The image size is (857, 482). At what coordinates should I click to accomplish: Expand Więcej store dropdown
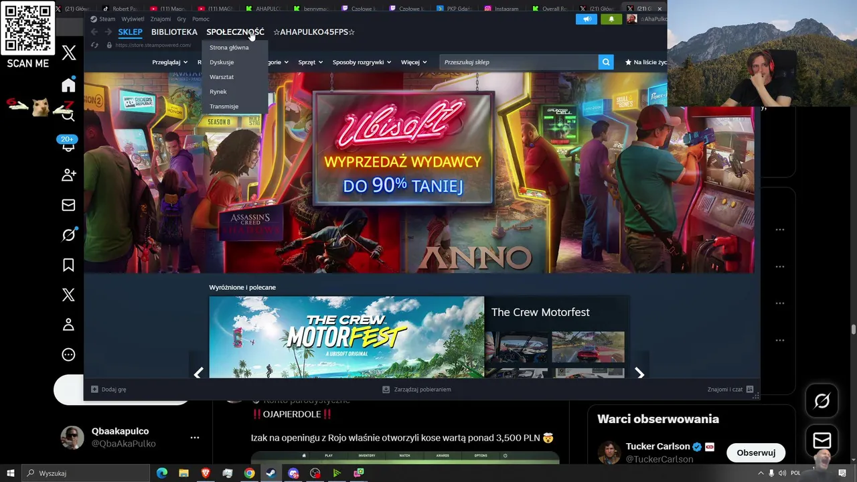click(x=414, y=62)
